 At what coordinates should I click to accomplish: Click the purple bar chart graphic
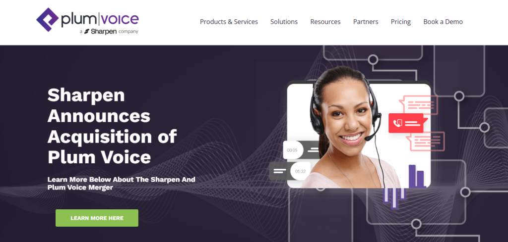[417, 176]
